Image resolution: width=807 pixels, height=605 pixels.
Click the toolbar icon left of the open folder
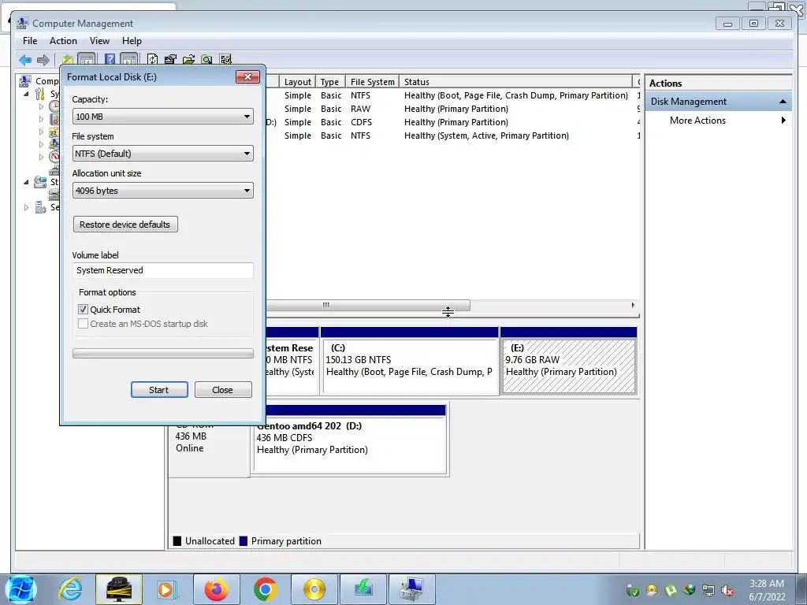170,60
